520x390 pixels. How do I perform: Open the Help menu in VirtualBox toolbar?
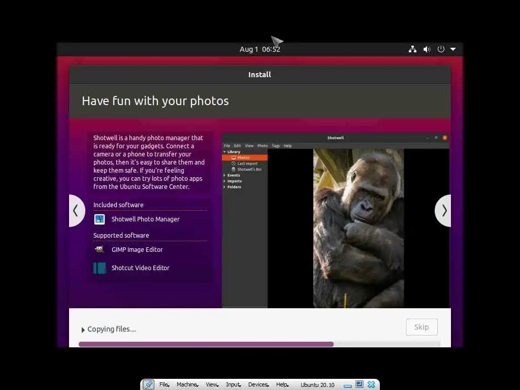pyautogui.click(x=282, y=384)
